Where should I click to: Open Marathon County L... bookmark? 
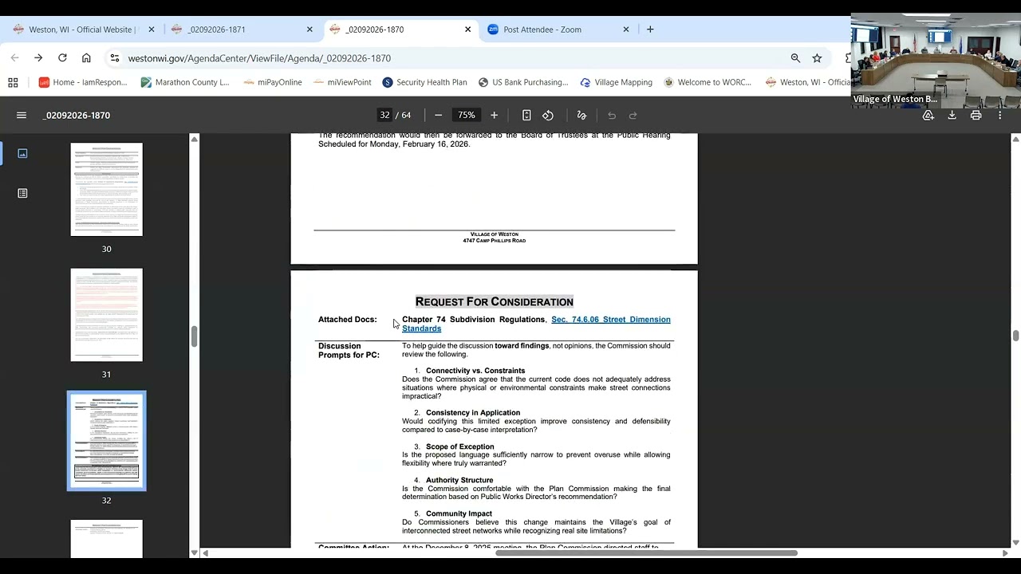coord(185,82)
